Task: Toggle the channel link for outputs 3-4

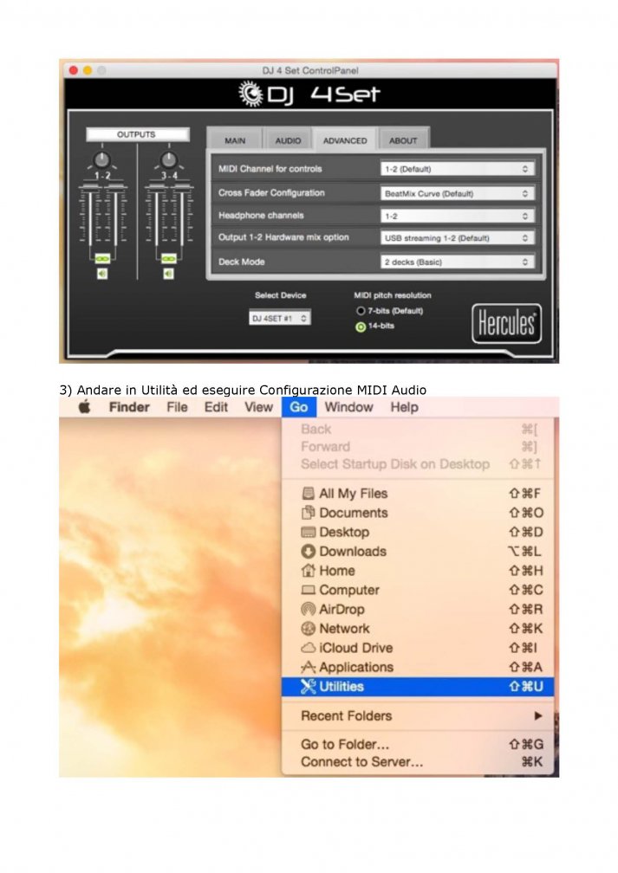Action: click(x=168, y=259)
